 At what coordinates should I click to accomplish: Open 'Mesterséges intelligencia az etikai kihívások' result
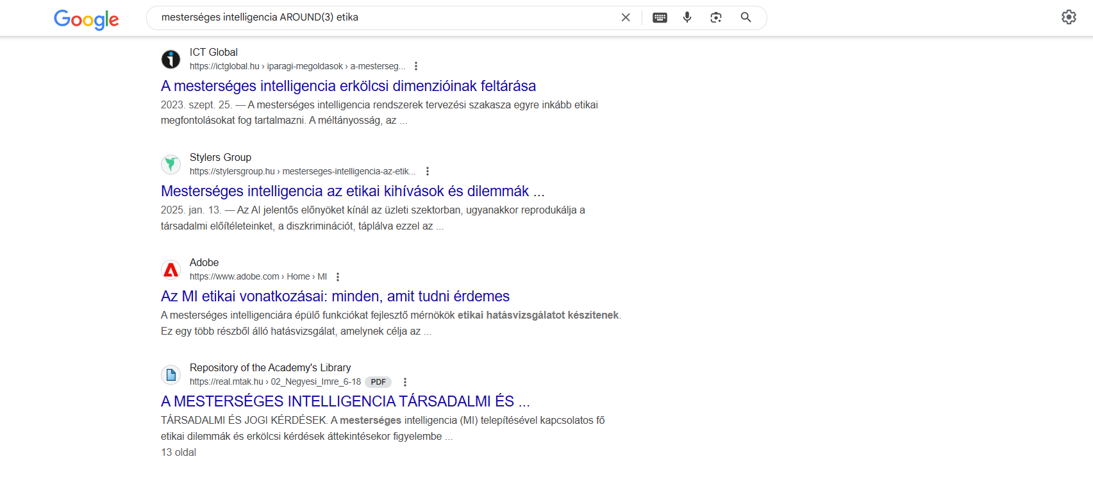[x=353, y=191]
